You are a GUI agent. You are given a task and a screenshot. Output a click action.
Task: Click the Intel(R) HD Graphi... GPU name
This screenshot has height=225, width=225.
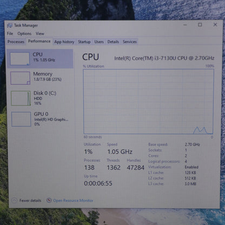tap(51, 120)
